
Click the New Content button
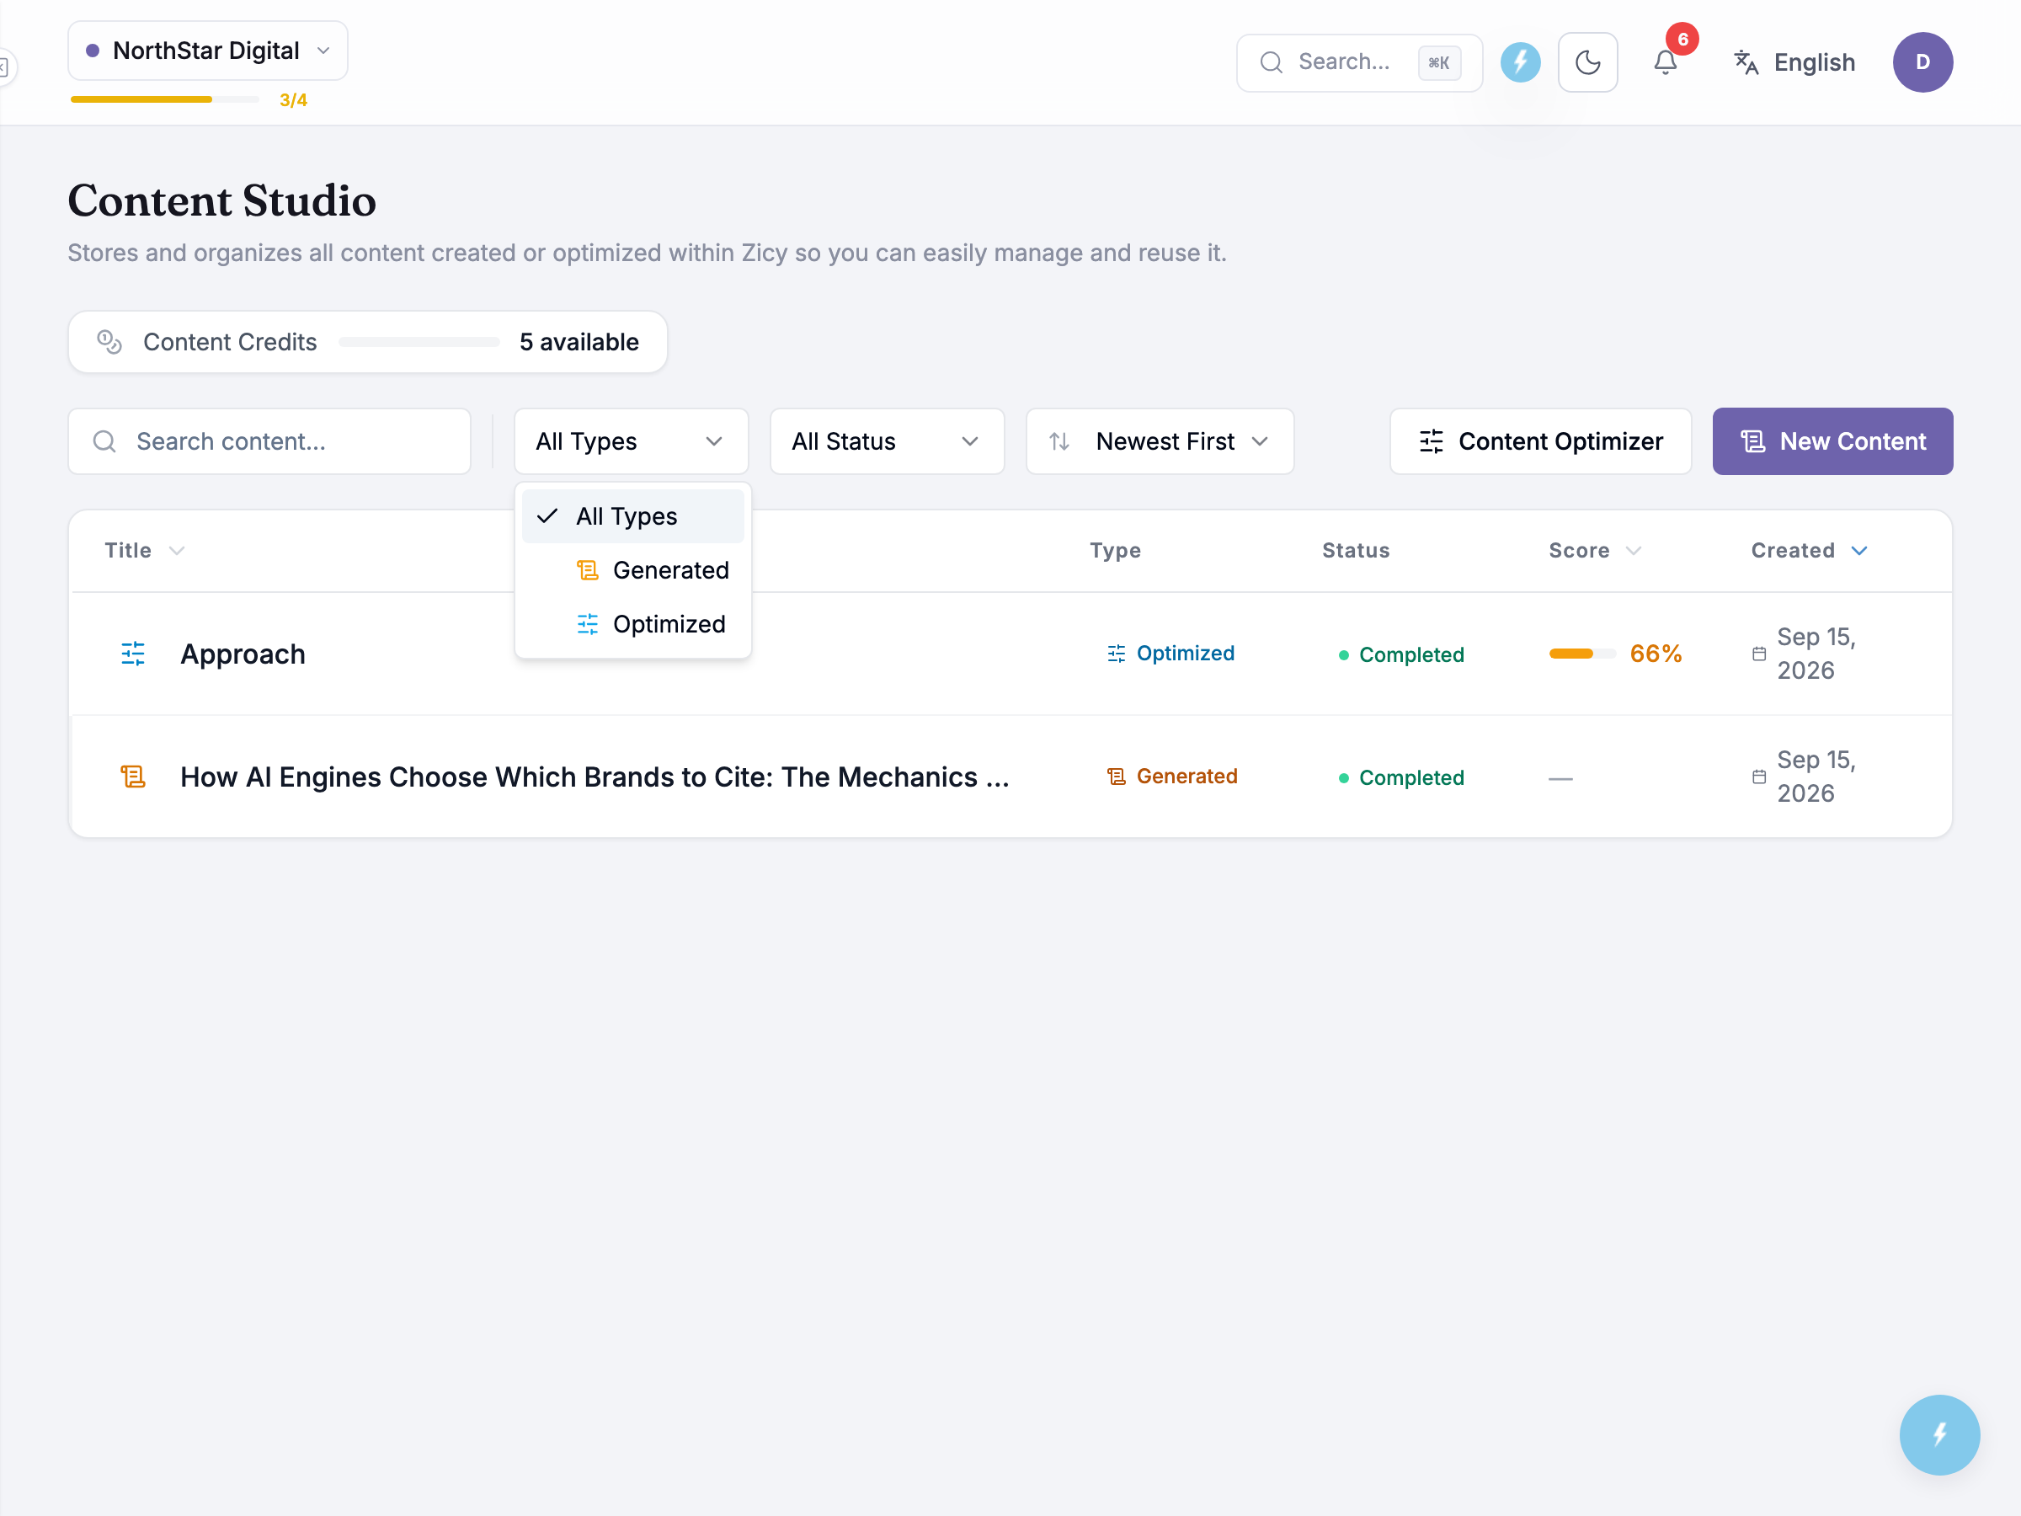pos(1832,441)
